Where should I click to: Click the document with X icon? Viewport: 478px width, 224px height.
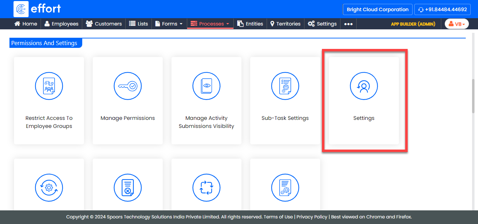[128, 188]
